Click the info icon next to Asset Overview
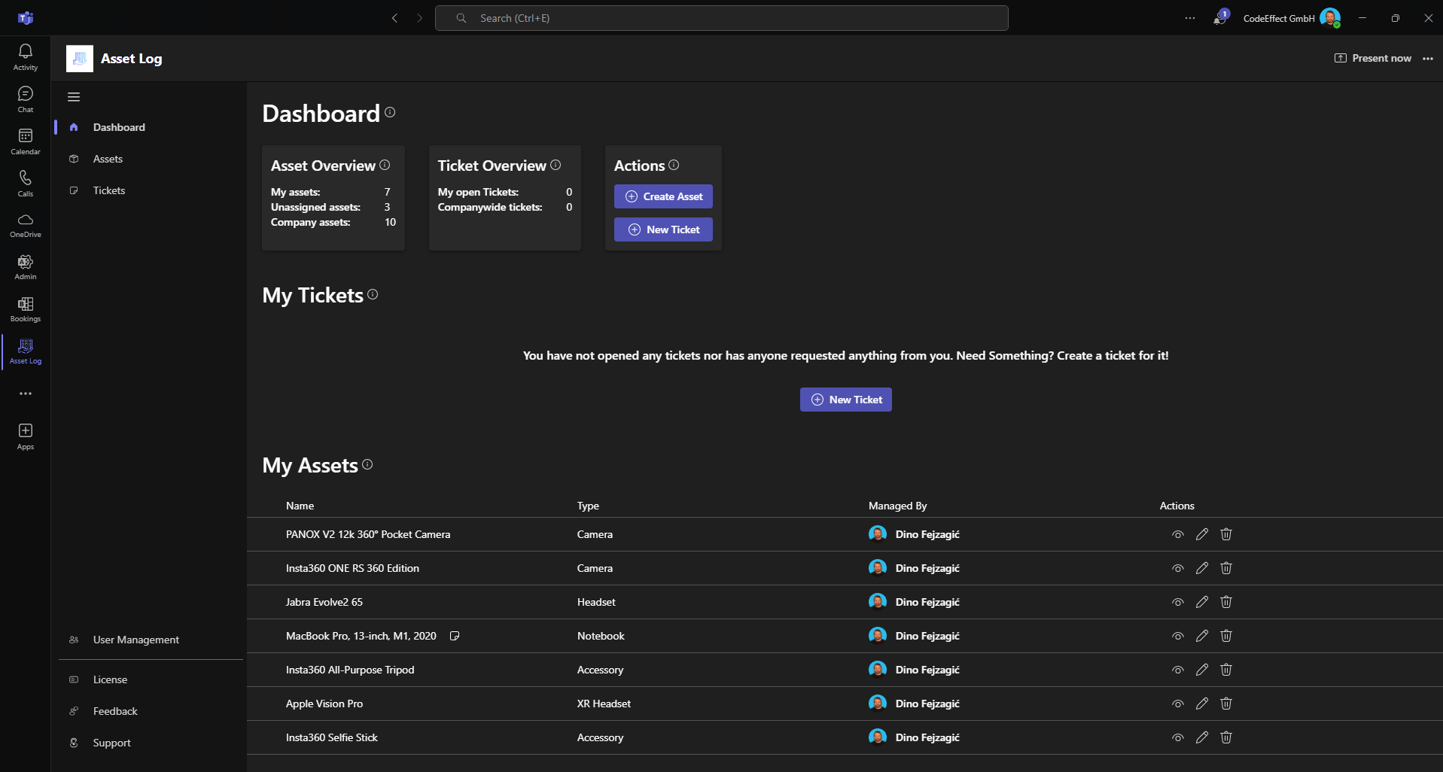 pyautogui.click(x=385, y=165)
